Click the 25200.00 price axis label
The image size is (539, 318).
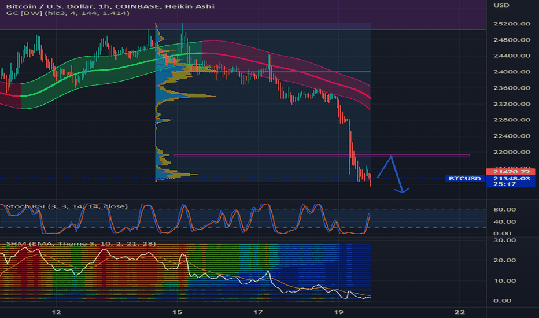tap(512, 24)
